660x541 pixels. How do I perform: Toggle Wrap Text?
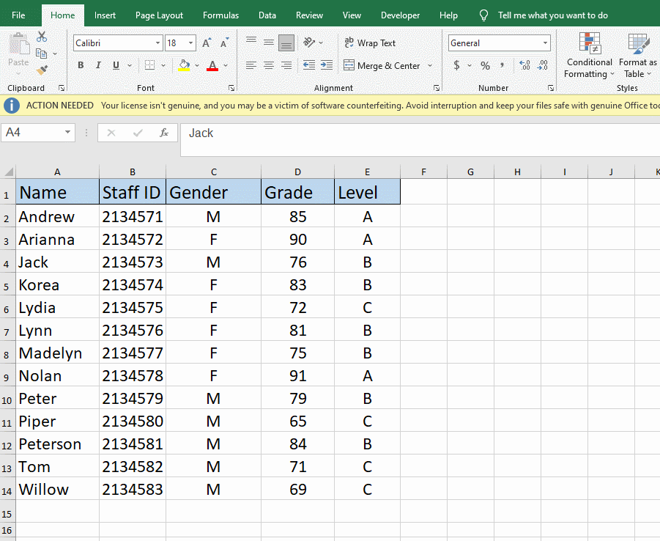pyautogui.click(x=371, y=43)
